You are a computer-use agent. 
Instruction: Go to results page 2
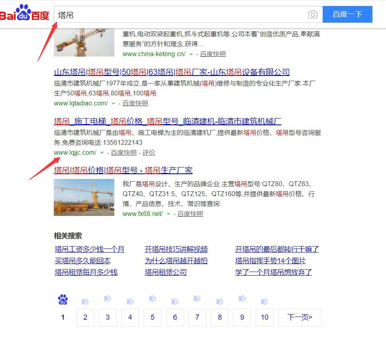pos(85,317)
